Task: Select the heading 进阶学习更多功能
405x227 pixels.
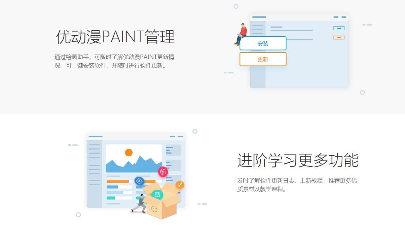Action: (298, 160)
